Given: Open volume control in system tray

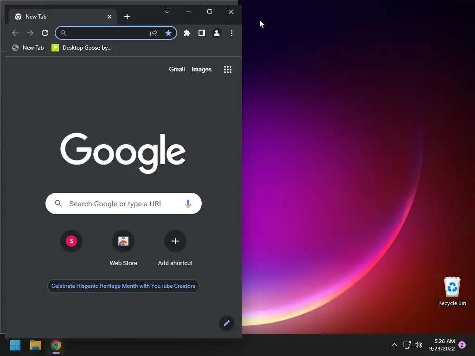Looking at the screenshot, I should point(418,345).
